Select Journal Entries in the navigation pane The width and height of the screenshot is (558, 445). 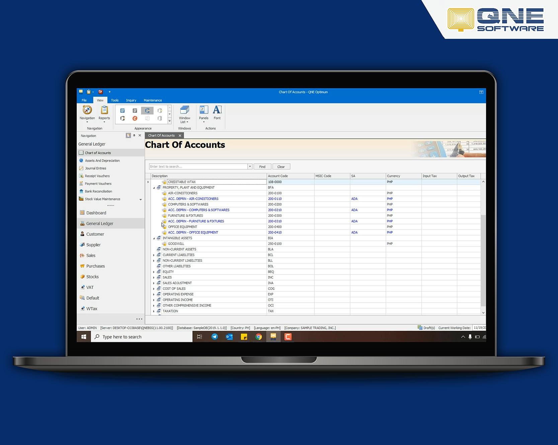click(95, 168)
